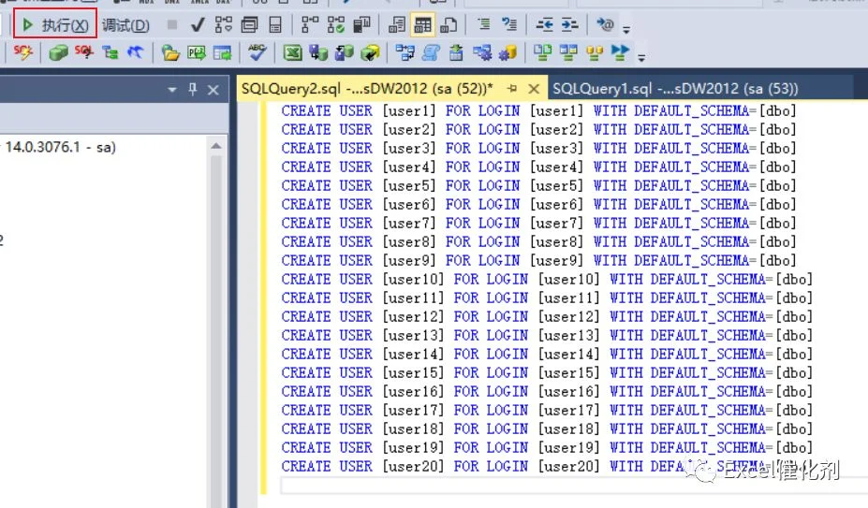Viewport: 868px width, 508px height.
Task: Click the blue boxes diagram icon
Action: click(x=405, y=52)
